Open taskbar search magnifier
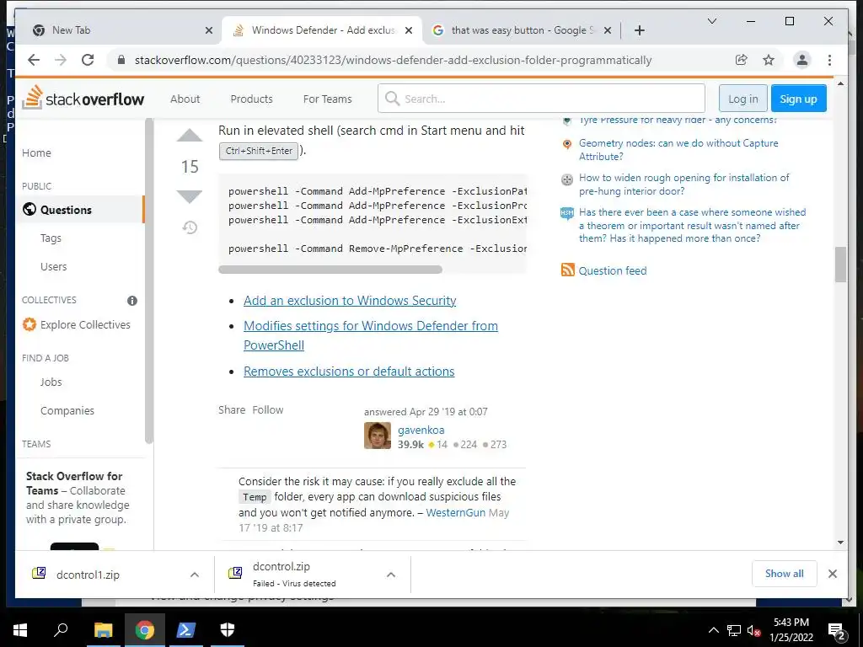863x647 pixels. coord(61,629)
